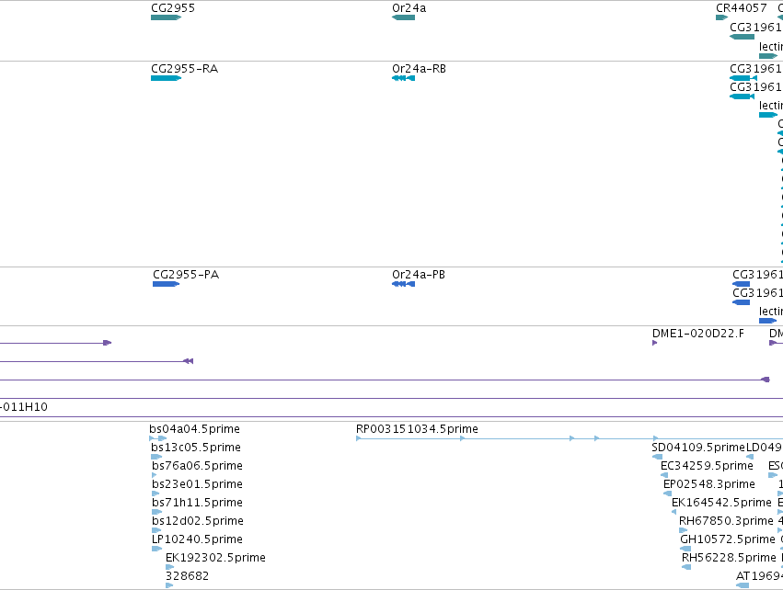Click the Or24a-RB transcript exon glyph
The image size is (783, 590).
point(404,78)
